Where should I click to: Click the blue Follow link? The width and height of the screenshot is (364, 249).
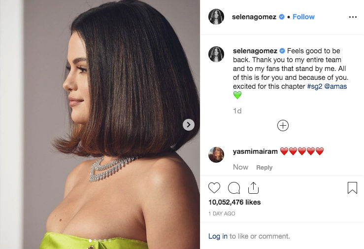click(x=303, y=17)
